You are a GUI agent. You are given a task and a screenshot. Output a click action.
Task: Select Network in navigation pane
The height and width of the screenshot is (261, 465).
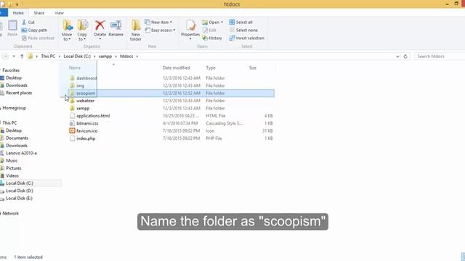pos(10,213)
